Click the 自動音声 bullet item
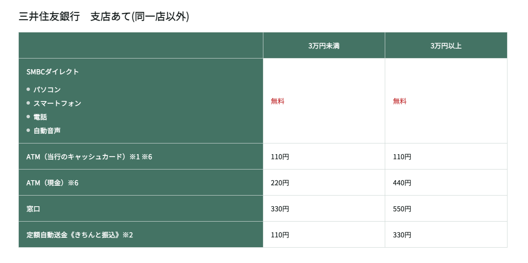 [x=47, y=131]
